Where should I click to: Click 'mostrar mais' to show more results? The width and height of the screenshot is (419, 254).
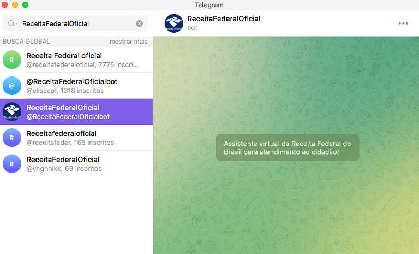[129, 42]
